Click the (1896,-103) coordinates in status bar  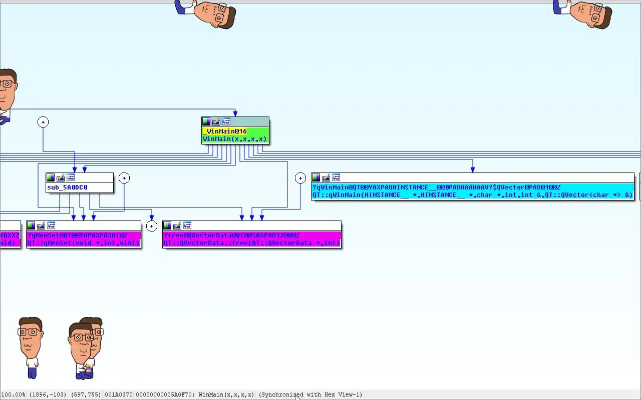coord(48,394)
